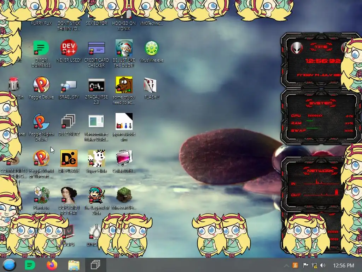Open File Explorer from the taskbar
The height and width of the screenshot is (272, 362).
click(74, 265)
